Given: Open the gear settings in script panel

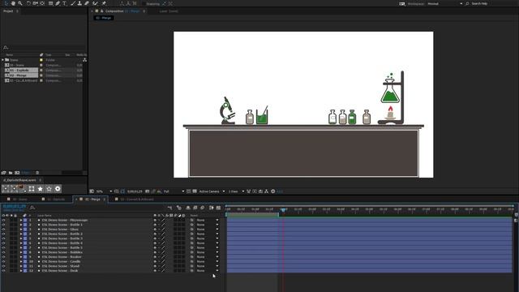Looking at the screenshot, I should pos(58,189).
